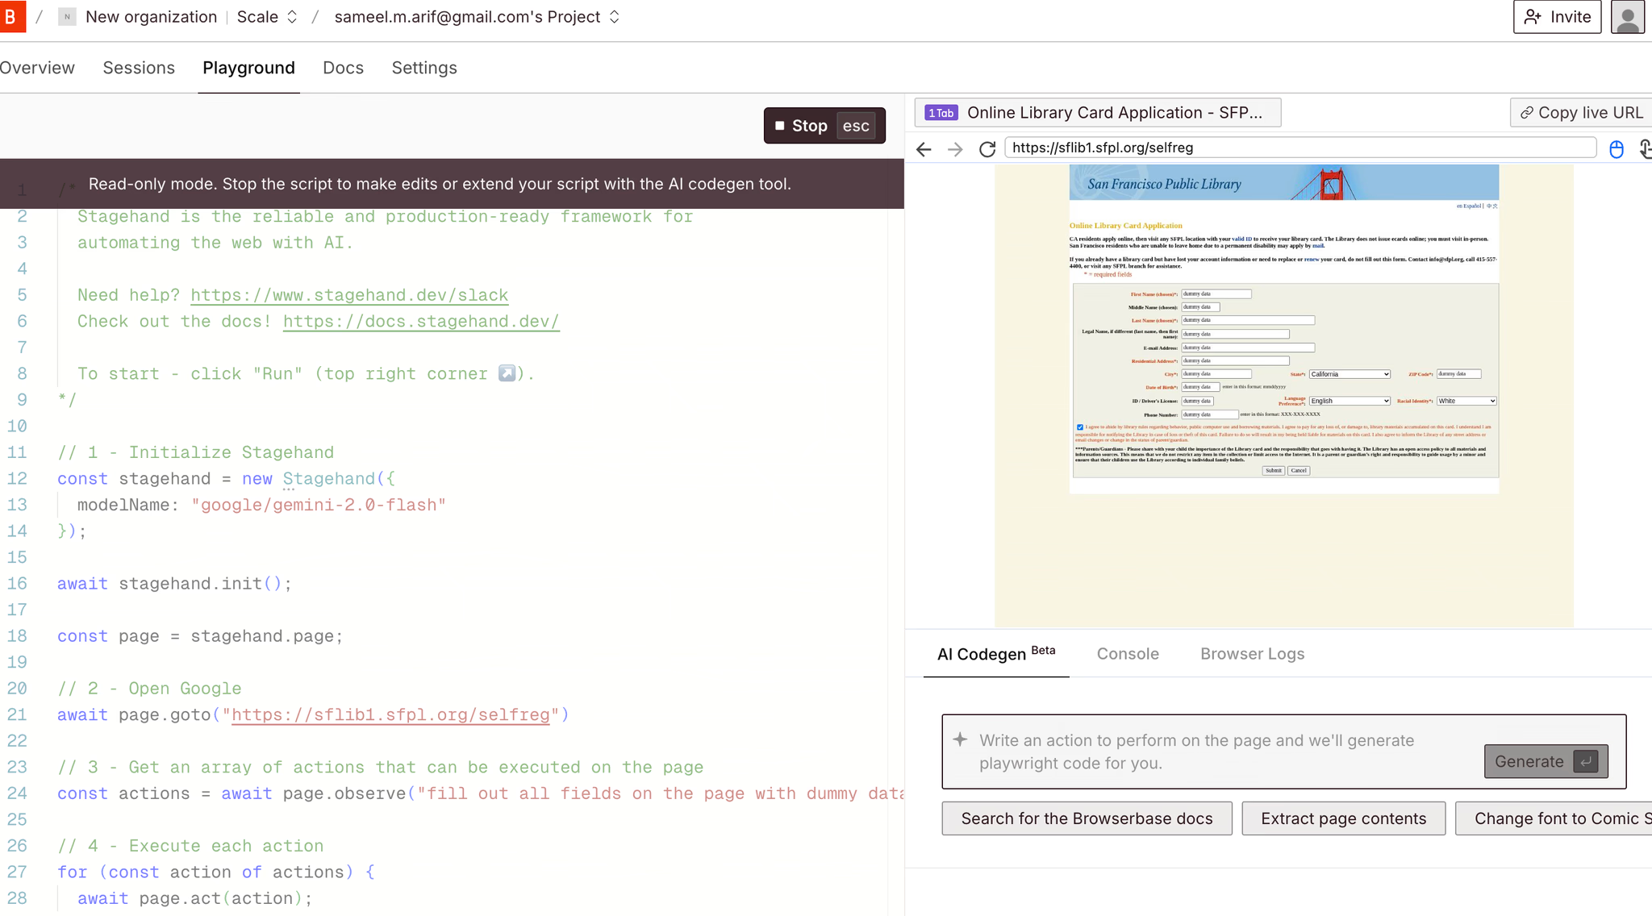Stop the running script
This screenshot has width=1652, height=916.
[x=824, y=126]
